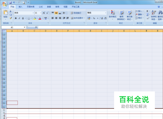The image size is (163, 119).
Task: Apply top vertical alignment
Action: [x=53, y=13]
